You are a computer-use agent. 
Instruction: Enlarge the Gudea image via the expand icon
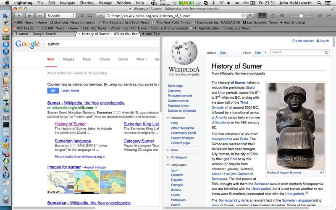pos(322,172)
